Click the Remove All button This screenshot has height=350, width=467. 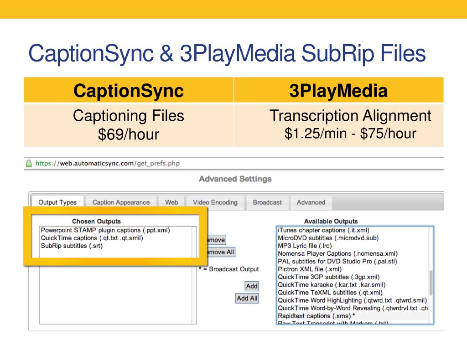(x=221, y=252)
